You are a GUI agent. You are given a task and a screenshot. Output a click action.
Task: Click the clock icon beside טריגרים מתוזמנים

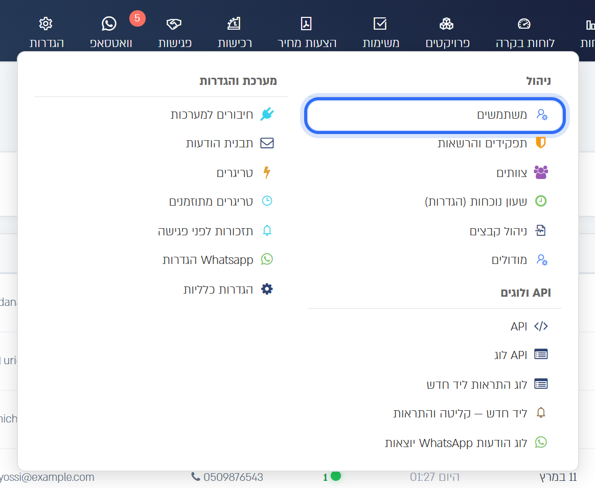click(267, 201)
